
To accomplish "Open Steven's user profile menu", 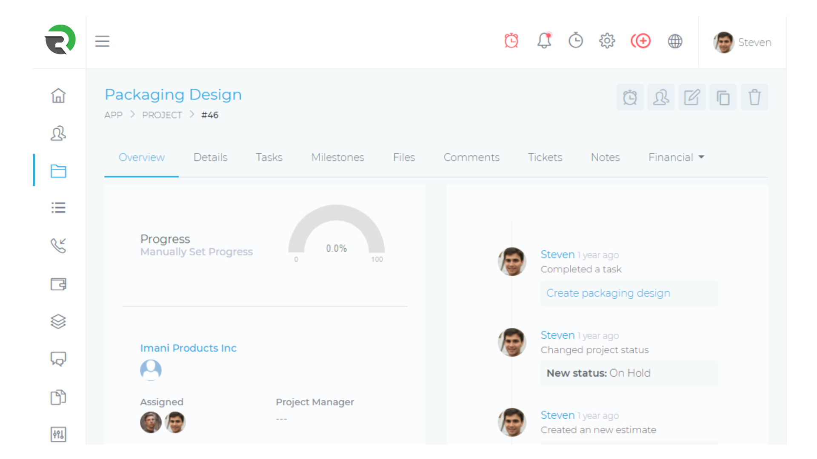I will coord(743,42).
